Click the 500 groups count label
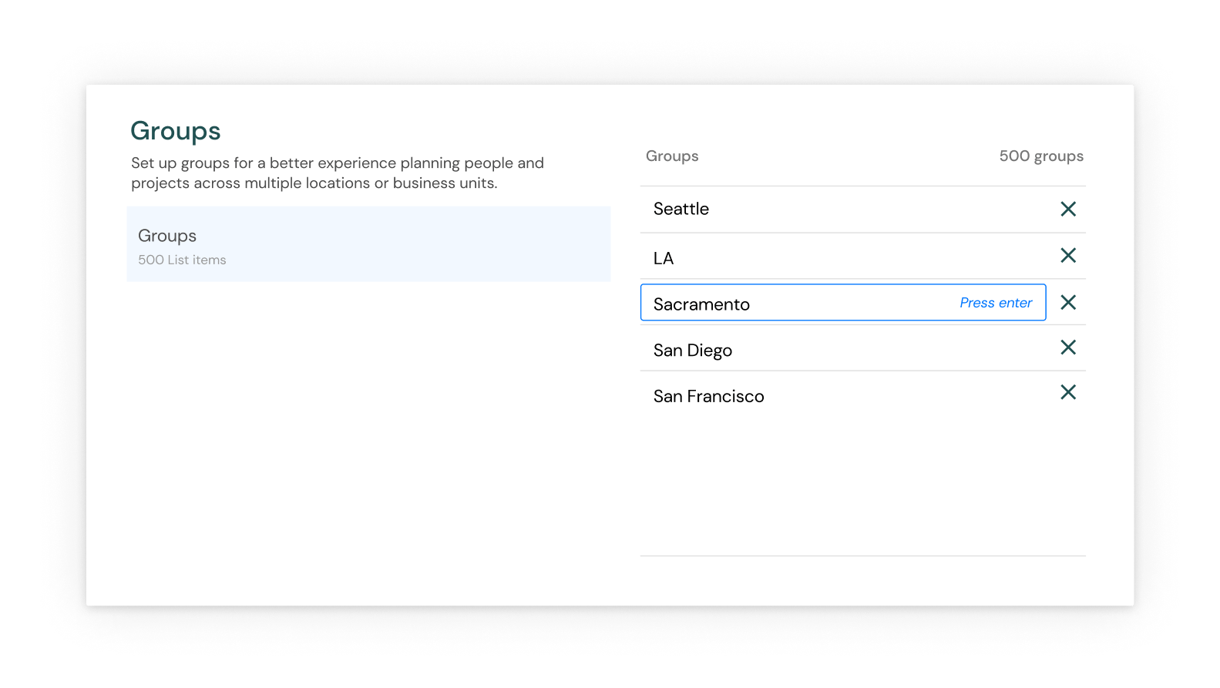Viewport: 1220px width, 688px height. coord(1040,156)
